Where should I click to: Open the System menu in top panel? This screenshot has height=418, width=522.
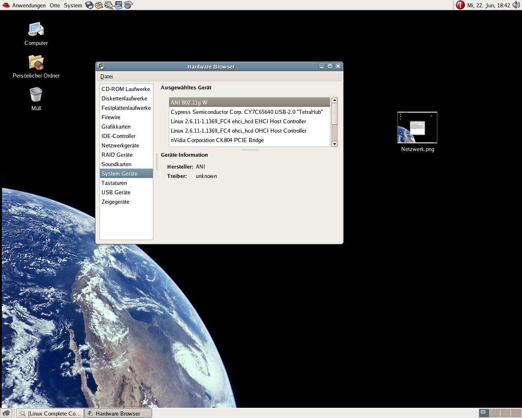(73, 5)
